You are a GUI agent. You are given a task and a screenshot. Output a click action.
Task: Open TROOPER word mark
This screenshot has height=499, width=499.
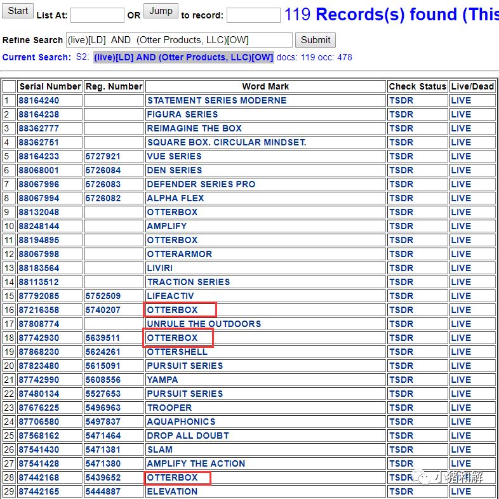click(170, 408)
